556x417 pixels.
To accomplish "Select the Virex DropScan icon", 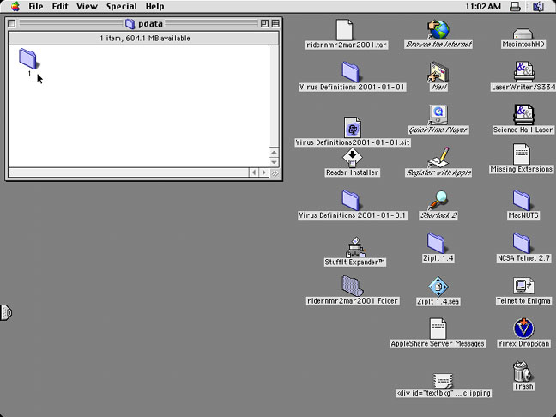I will click(x=523, y=329).
